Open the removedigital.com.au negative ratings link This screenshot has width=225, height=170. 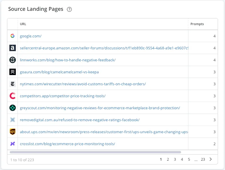pos(80,120)
